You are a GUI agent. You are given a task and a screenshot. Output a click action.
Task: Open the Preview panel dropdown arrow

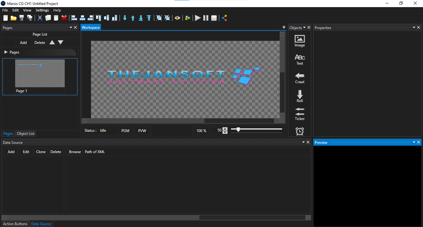click(x=414, y=142)
